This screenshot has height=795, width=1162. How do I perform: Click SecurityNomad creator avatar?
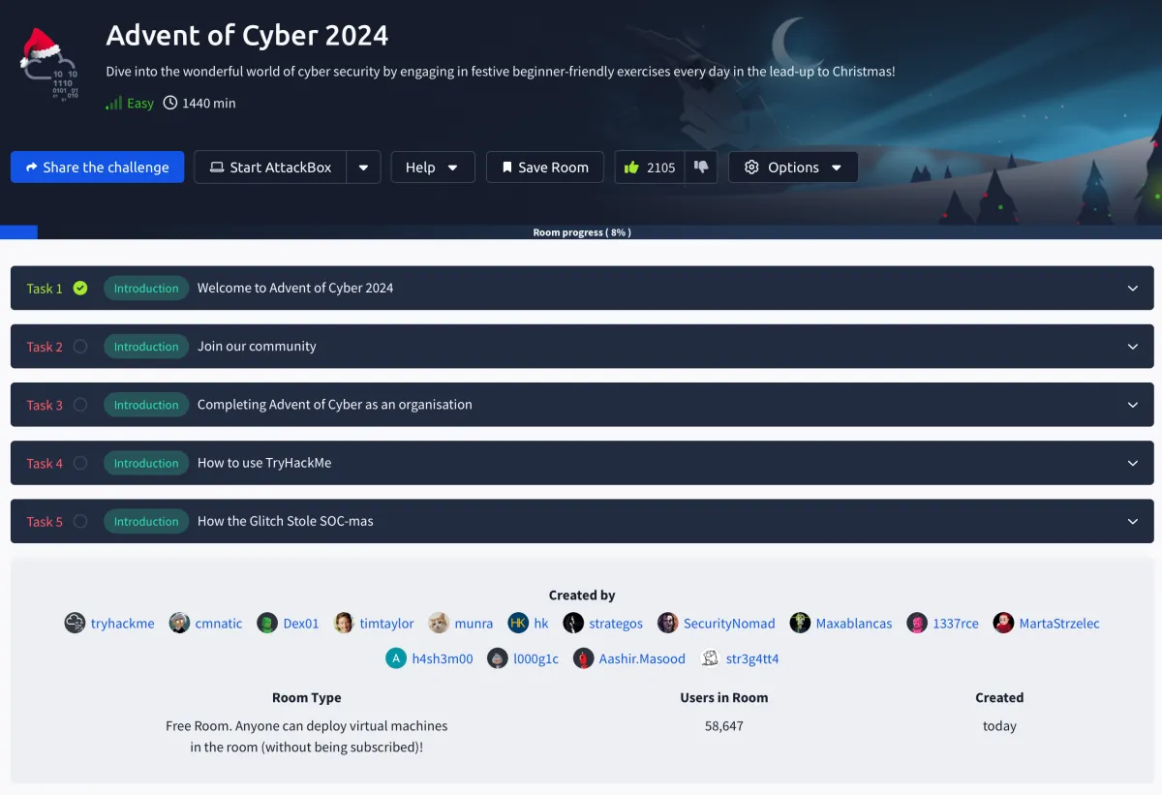[668, 623]
